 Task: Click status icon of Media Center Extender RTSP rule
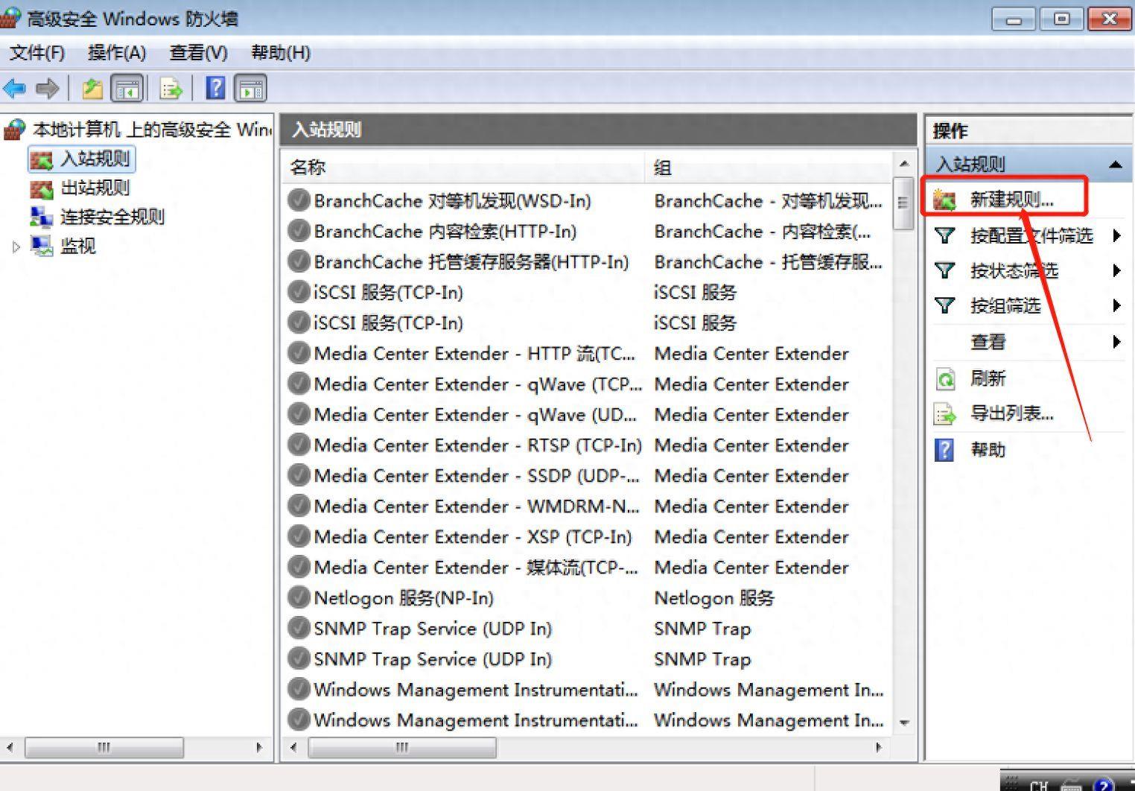pos(299,445)
